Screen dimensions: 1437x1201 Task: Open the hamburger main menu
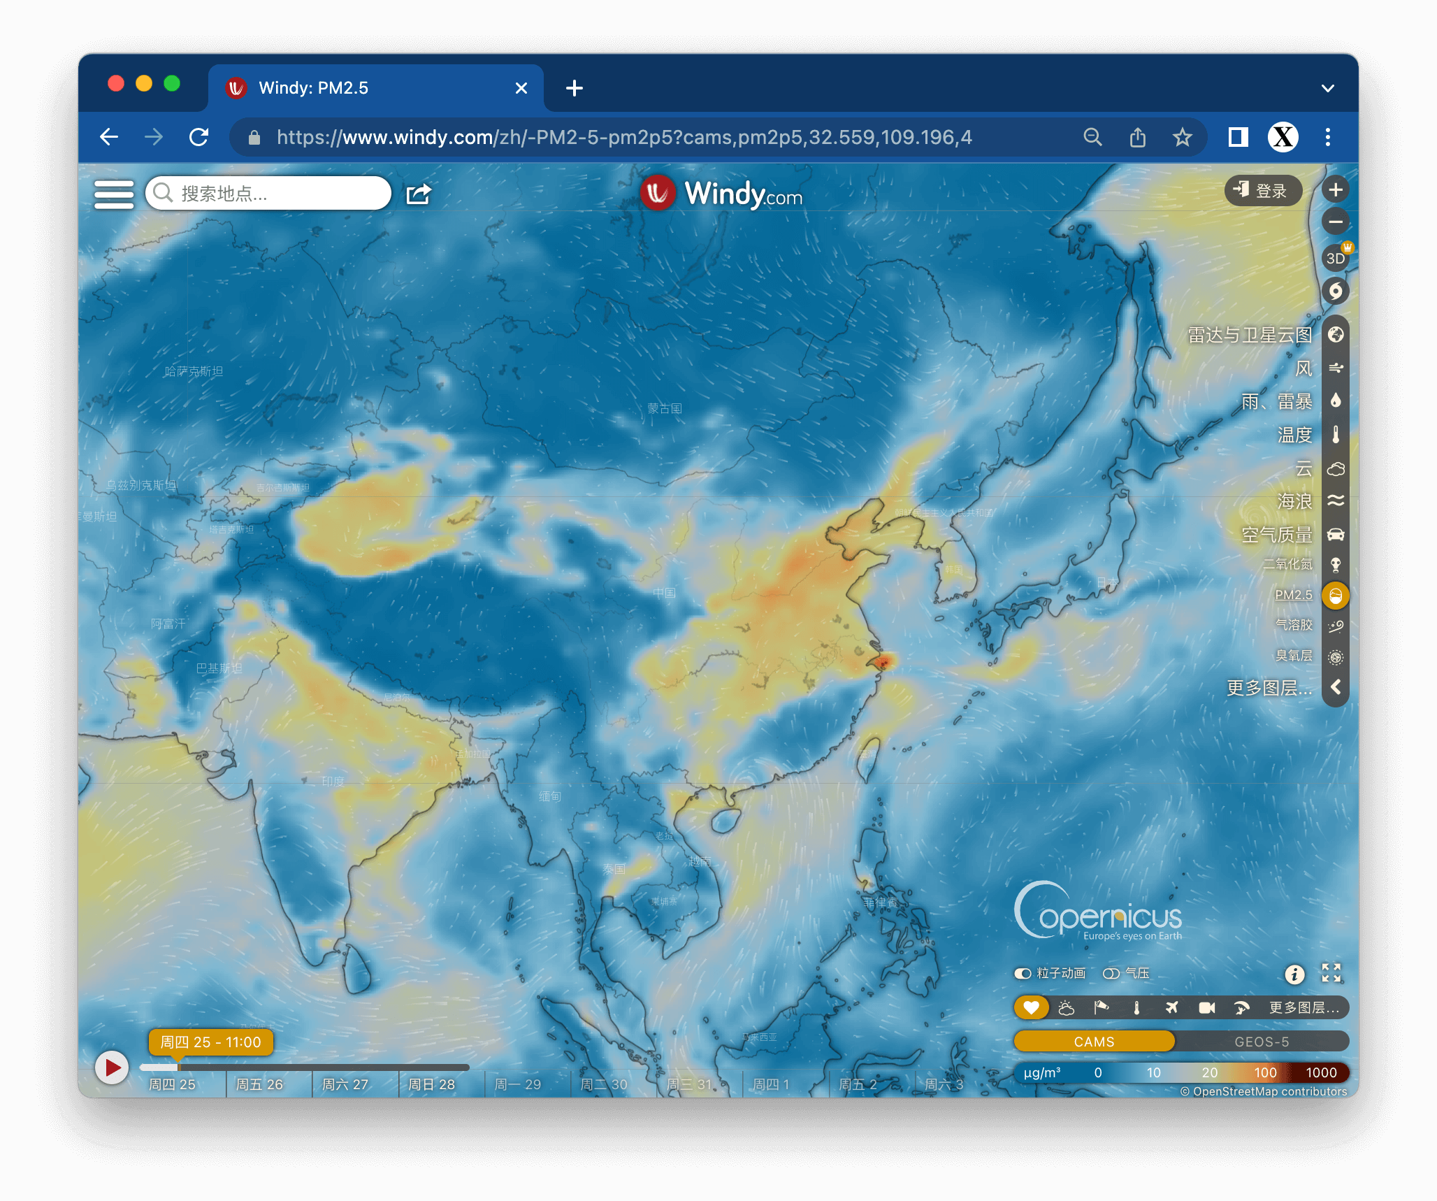114,194
